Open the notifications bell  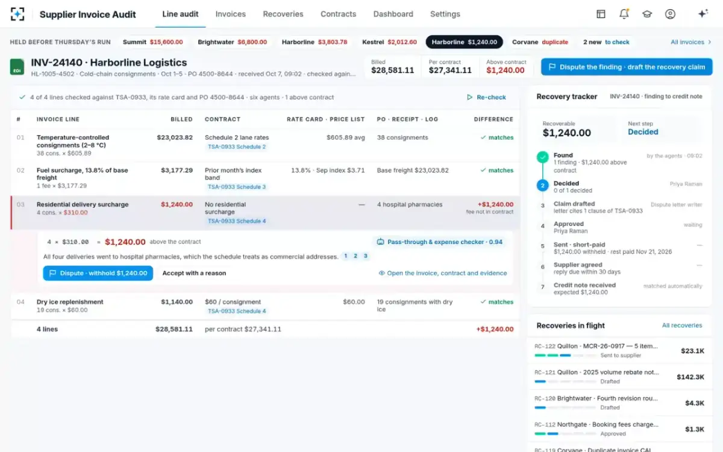click(624, 14)
